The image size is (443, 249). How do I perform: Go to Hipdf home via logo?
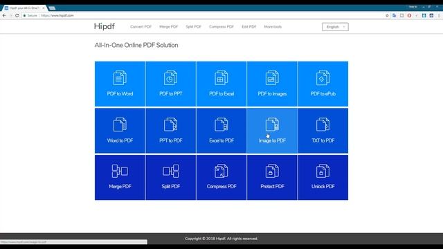(105, 26)
